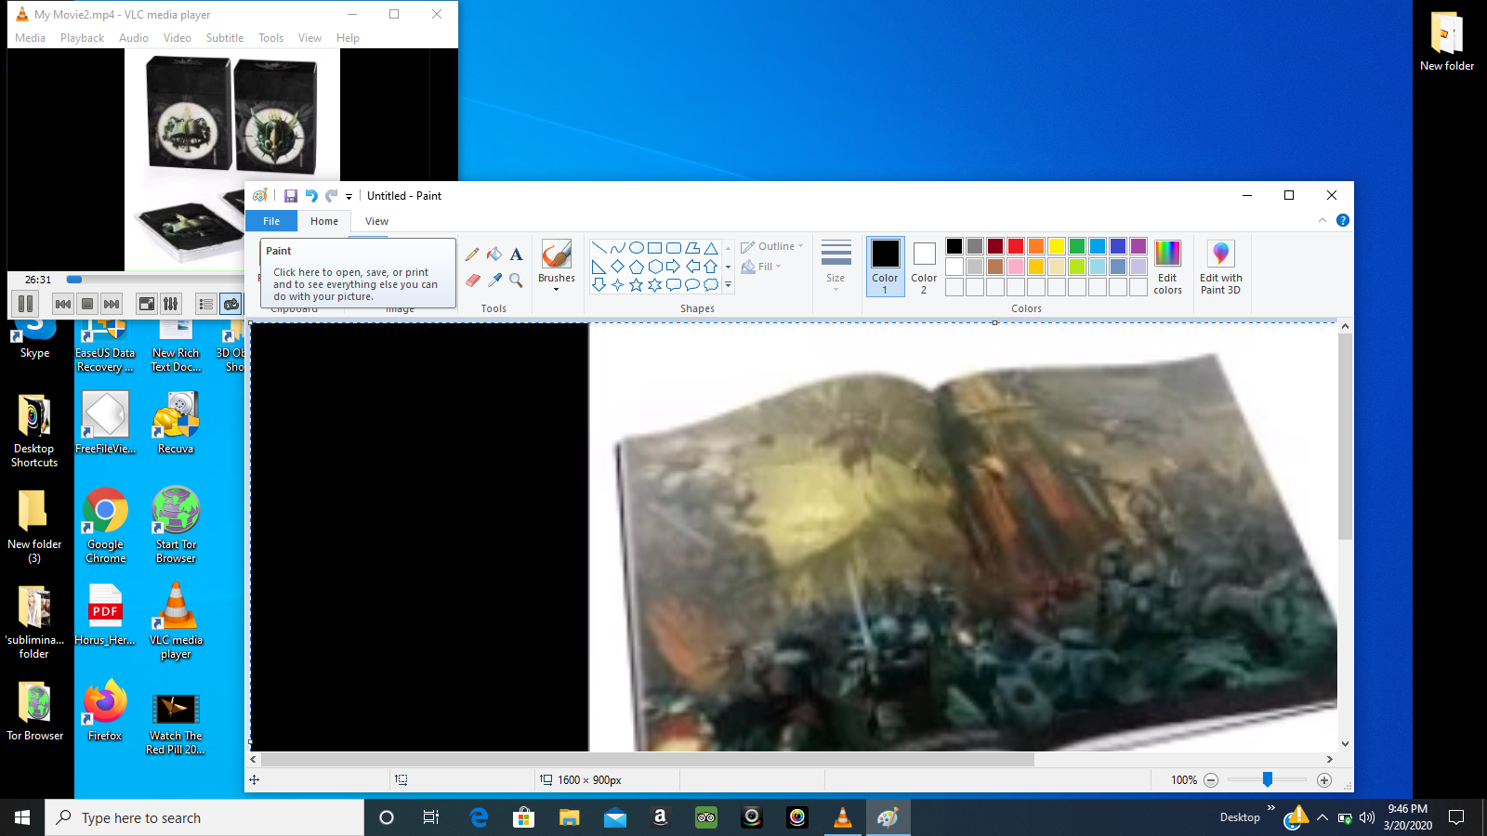Show hidden icons in system tray
Viewport: 1487px width, 836px height.
(x=1323, y=817)
